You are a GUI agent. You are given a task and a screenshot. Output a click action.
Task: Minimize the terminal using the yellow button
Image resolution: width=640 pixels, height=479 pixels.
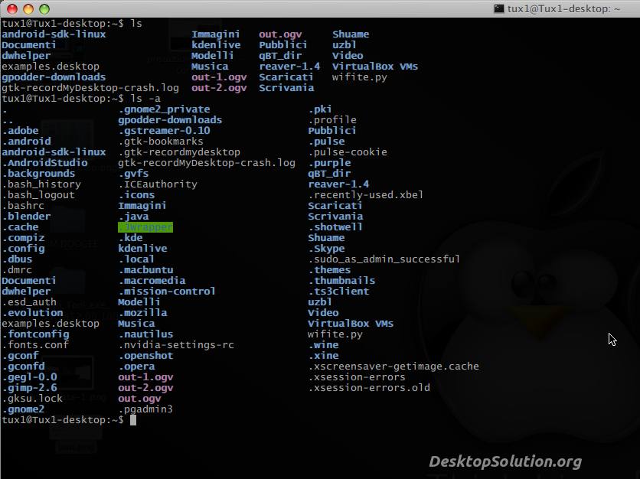coord(28,9)
